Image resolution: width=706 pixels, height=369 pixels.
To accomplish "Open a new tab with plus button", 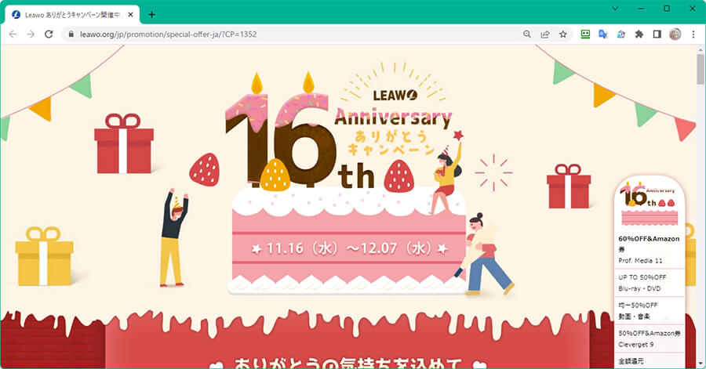I will pos(151,15).
